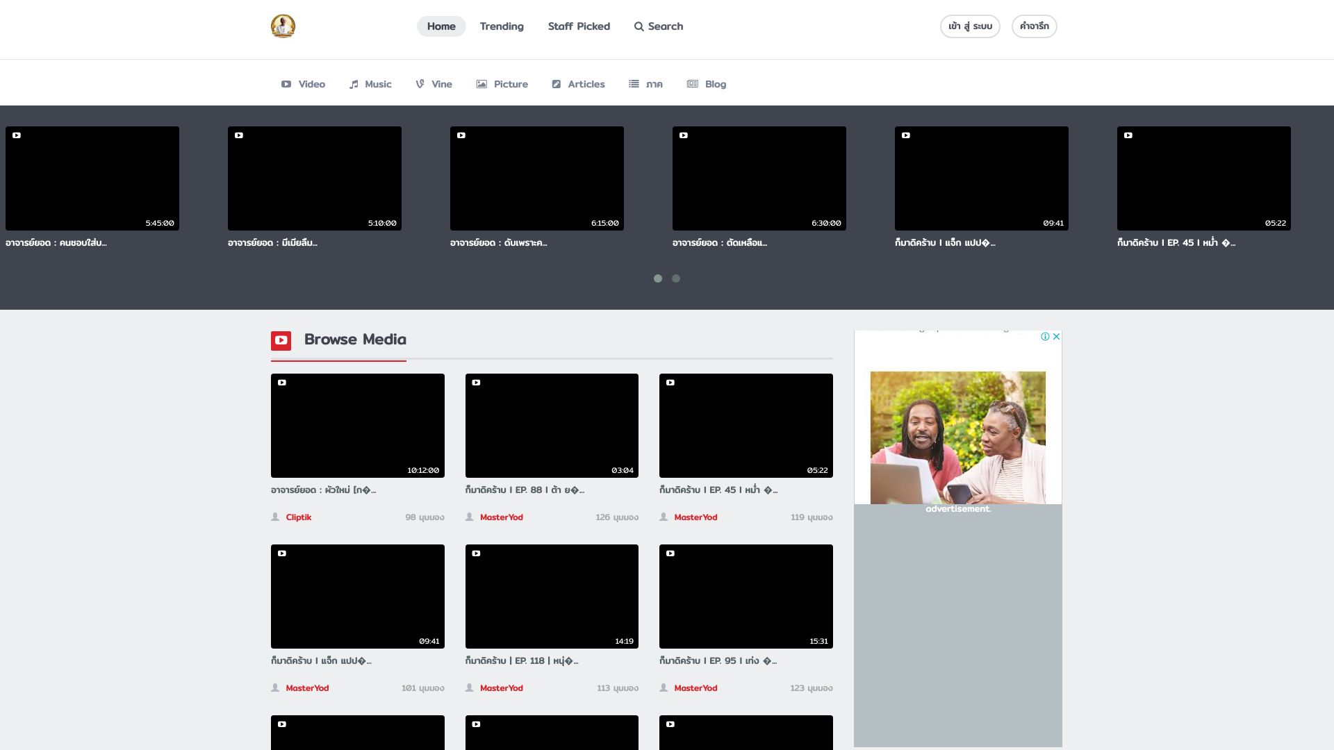The width and height of the screenshot is (1334, 750).
Task: Open Browse Media video lasting 14:19
Action: [552, 597]
